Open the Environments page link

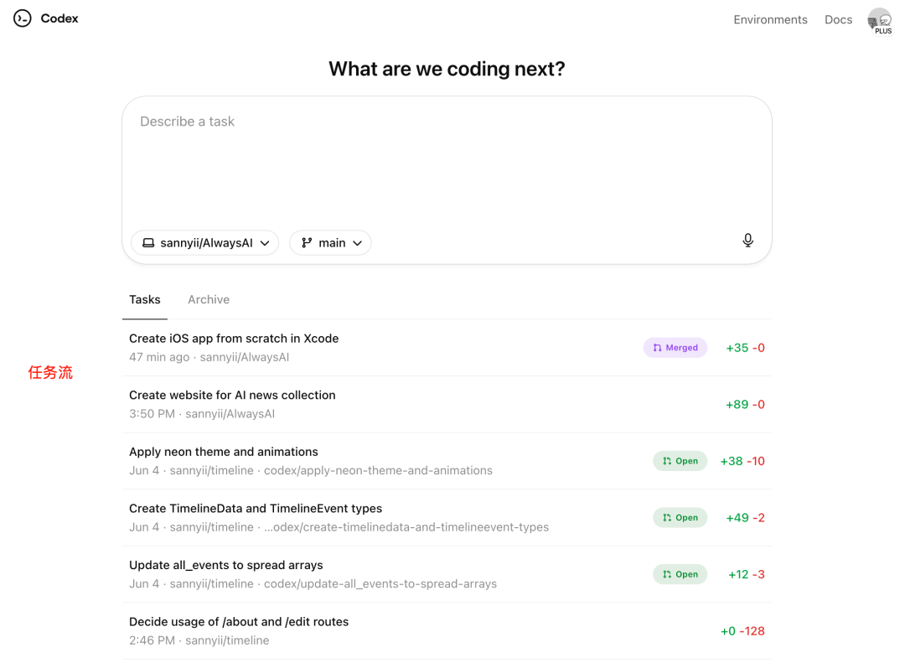[770, 19]
